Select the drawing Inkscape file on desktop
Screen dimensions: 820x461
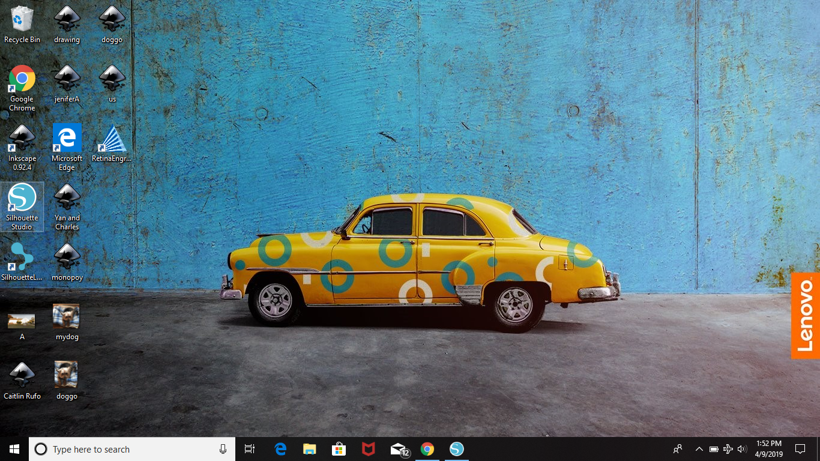point(67,25)
